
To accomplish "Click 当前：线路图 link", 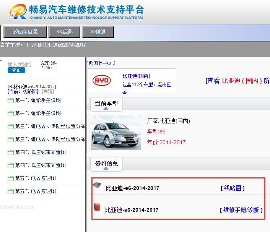I will pos(23,91).
